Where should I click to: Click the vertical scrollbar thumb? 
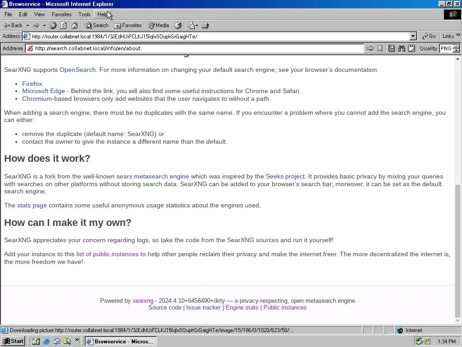click(457, 250)
